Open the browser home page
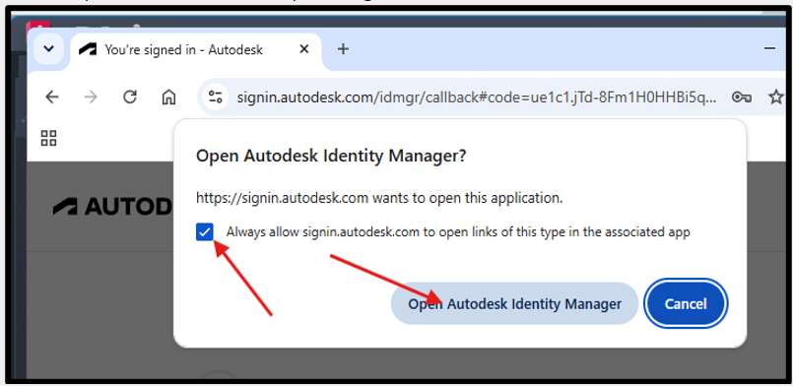 (167, 96)
